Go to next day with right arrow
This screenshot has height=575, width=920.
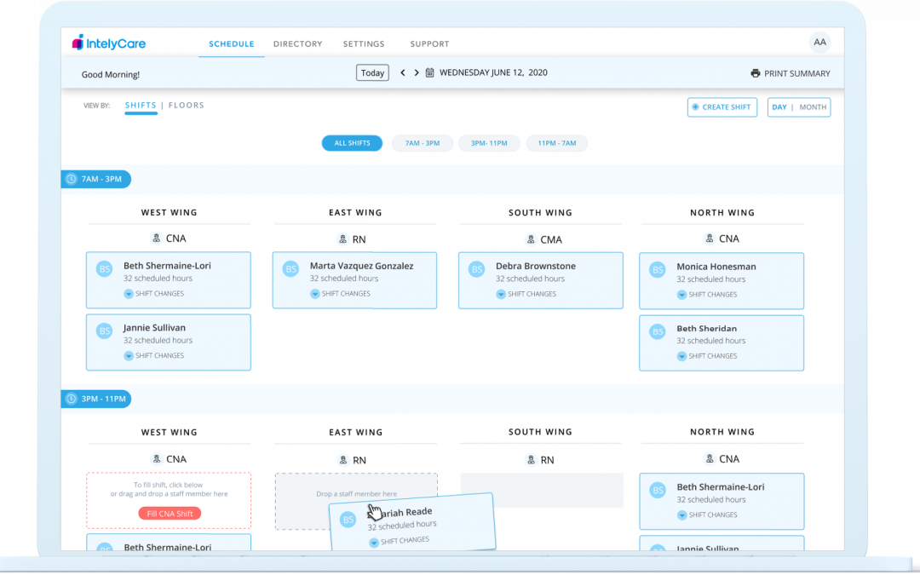click(x=417, y=73)
